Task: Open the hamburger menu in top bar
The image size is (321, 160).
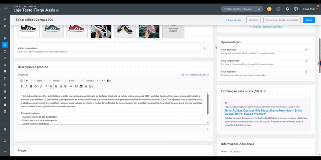Action: [x=6, y=9]
